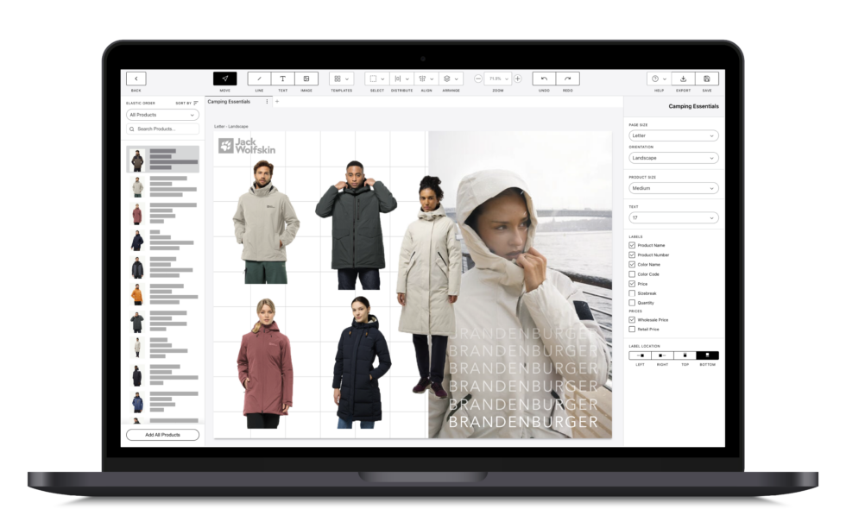Screen dimensions: 846x528
Task: Activate the Line tool
Action: (258, 78)
